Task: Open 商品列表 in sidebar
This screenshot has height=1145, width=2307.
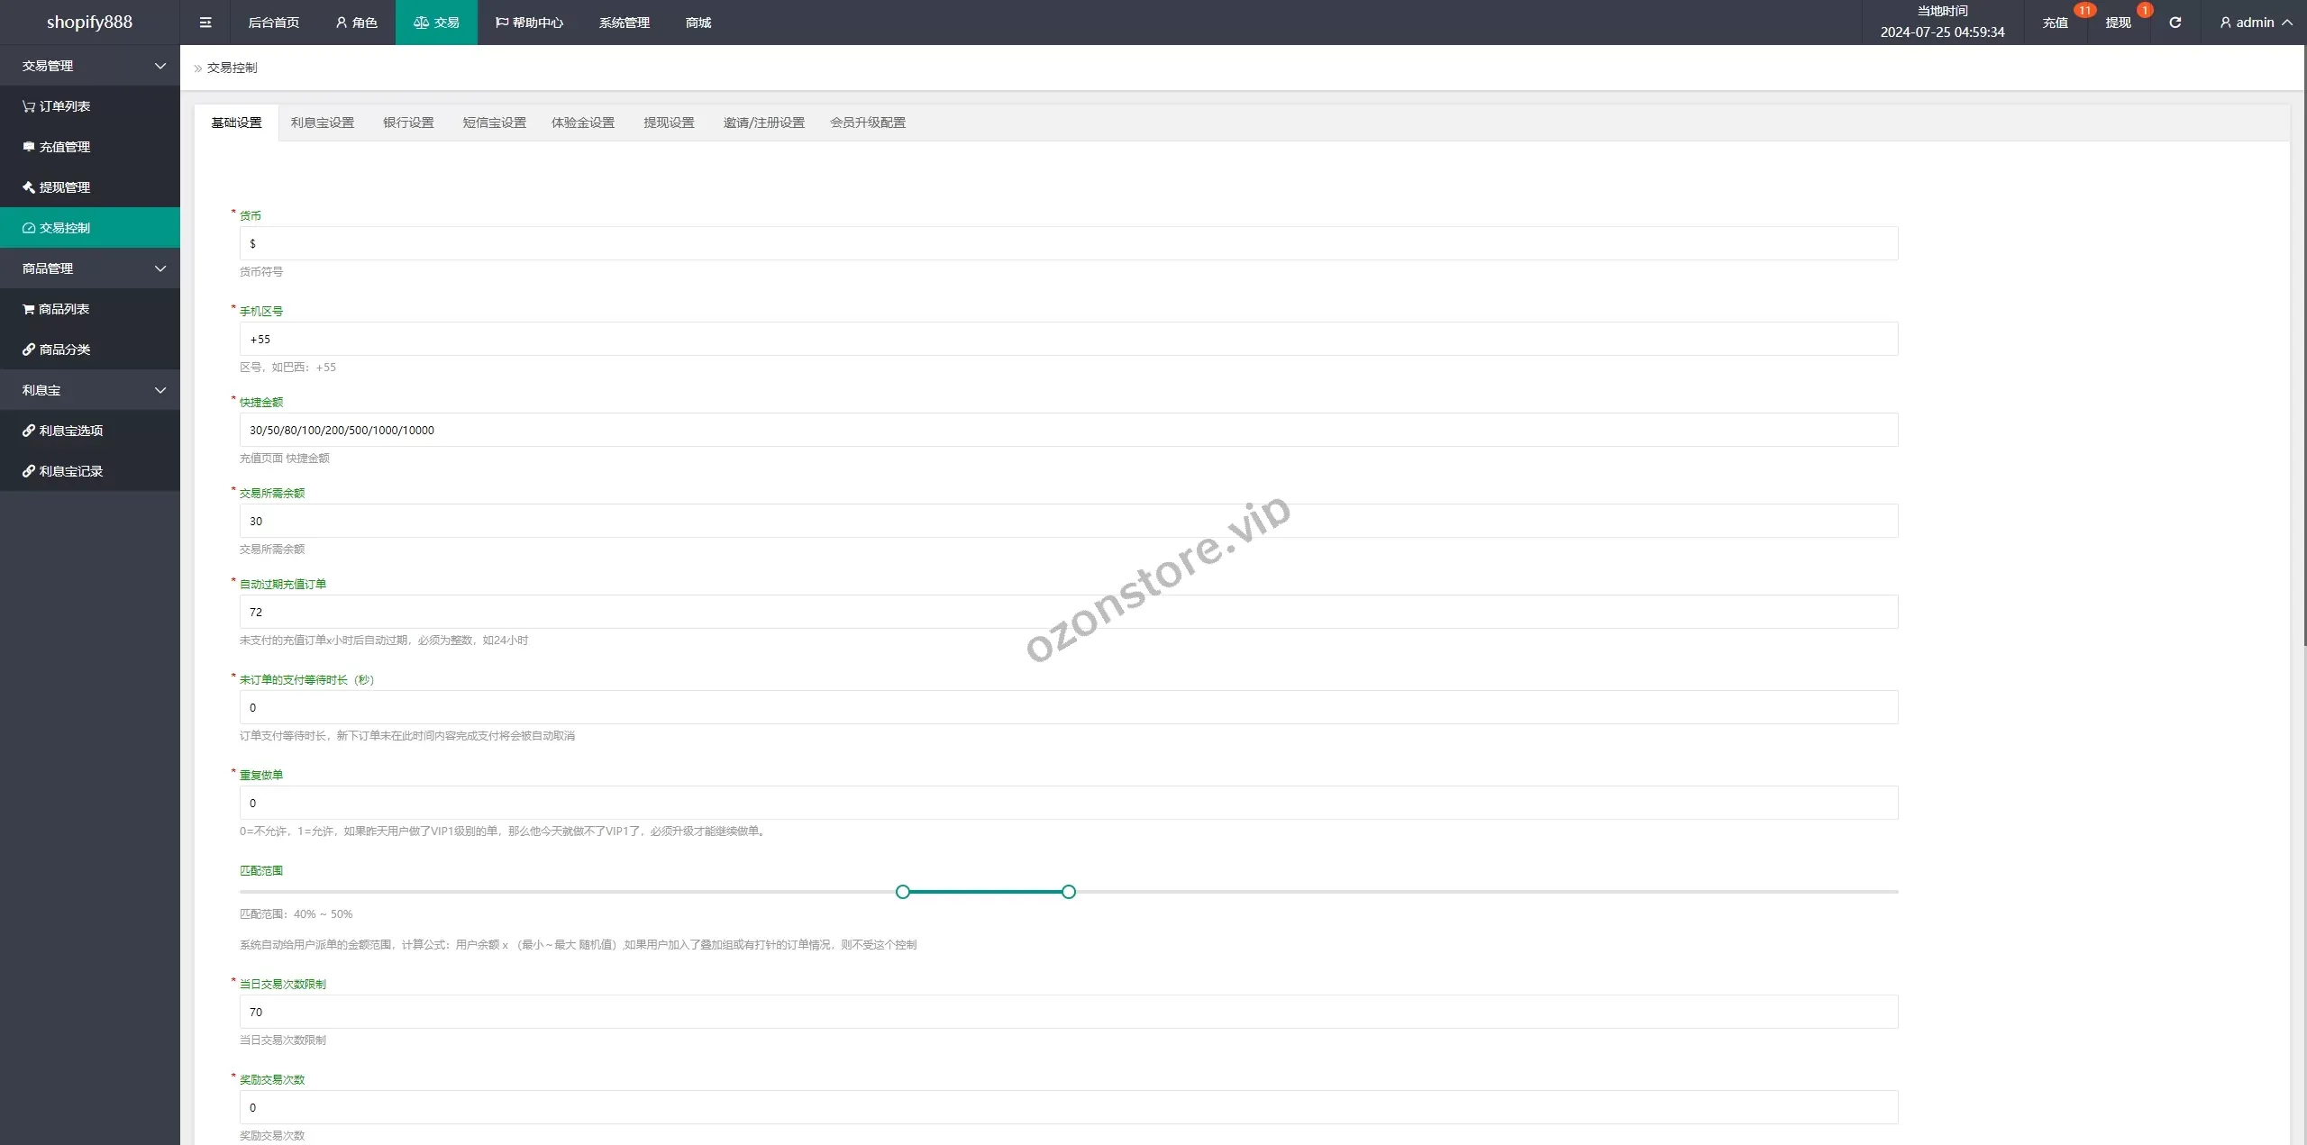Action: (x=63, y=309)
